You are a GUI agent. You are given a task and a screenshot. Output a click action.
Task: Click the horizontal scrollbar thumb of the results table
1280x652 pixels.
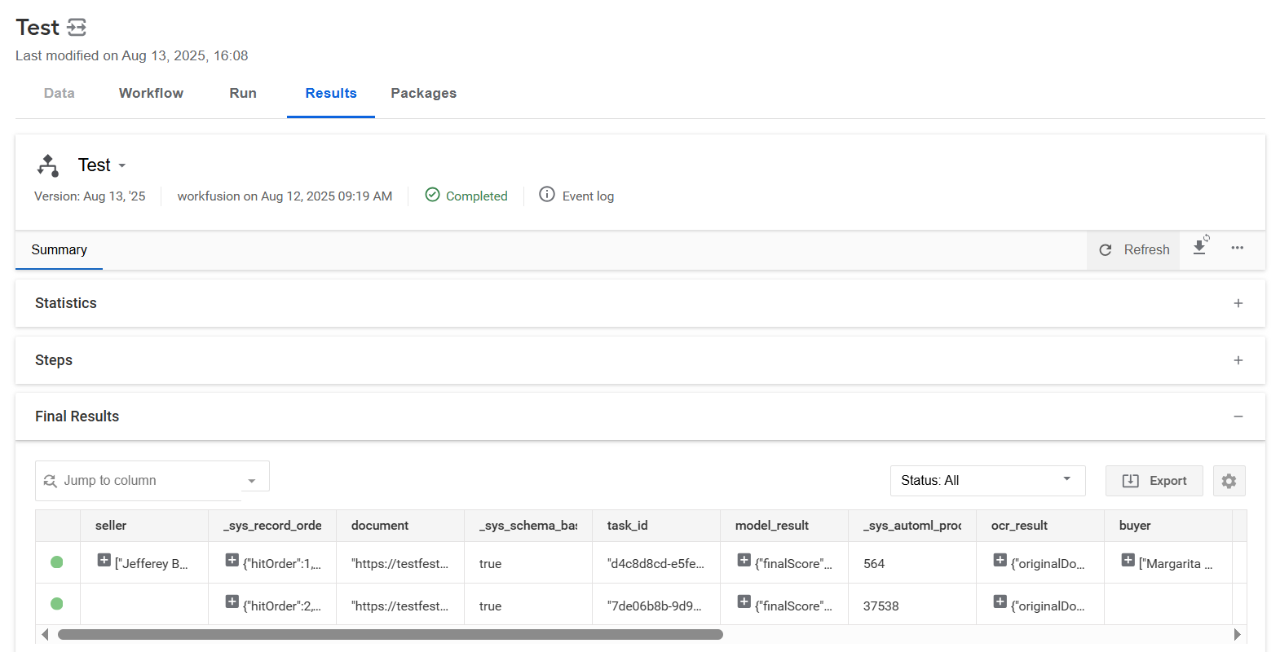pos(391,634)
